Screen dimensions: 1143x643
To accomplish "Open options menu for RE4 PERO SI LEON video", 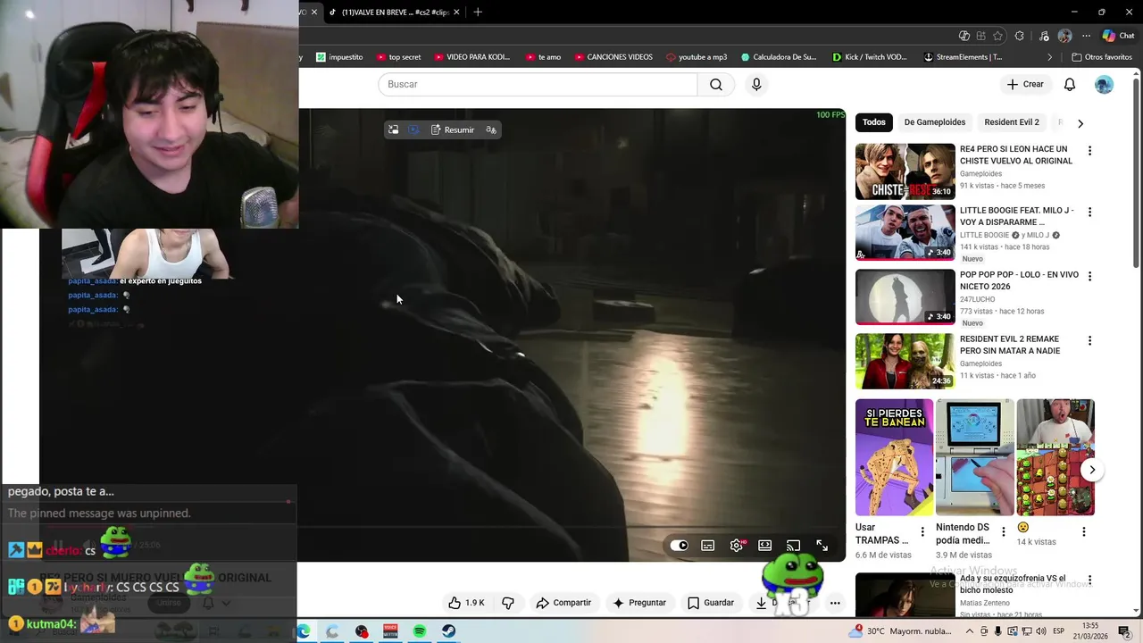I will tap(1089, 151).
